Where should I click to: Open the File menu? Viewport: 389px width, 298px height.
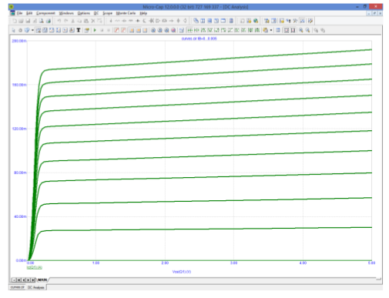point(19,13)
